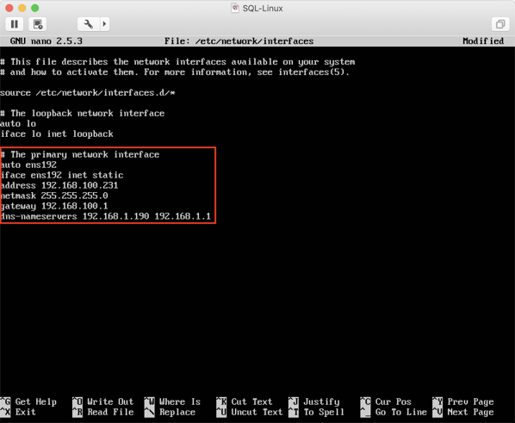Click the first comment line 'This file describes'

(177, 62)
